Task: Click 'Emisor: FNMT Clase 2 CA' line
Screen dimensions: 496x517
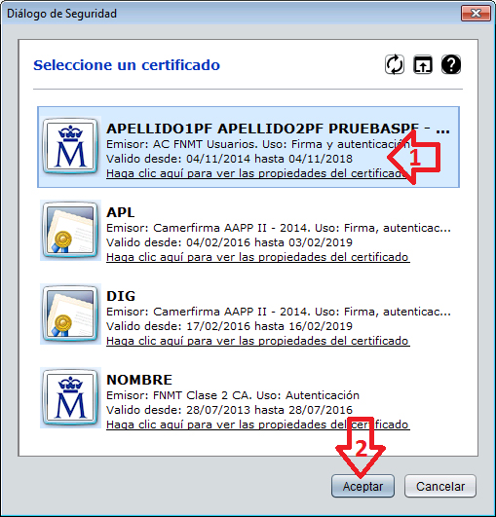Action: click(x=233, y=395)
